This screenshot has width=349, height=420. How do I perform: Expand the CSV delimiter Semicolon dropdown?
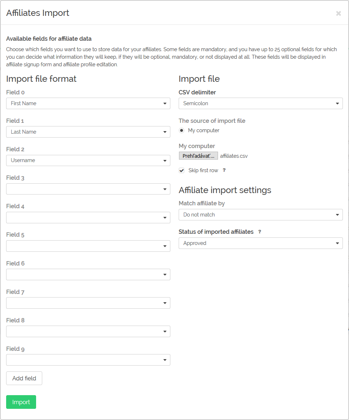(261, 103)
